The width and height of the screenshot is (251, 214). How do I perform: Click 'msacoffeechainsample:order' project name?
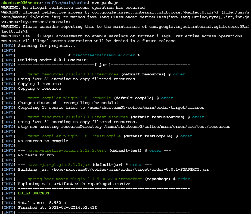[x=104, y=55]
